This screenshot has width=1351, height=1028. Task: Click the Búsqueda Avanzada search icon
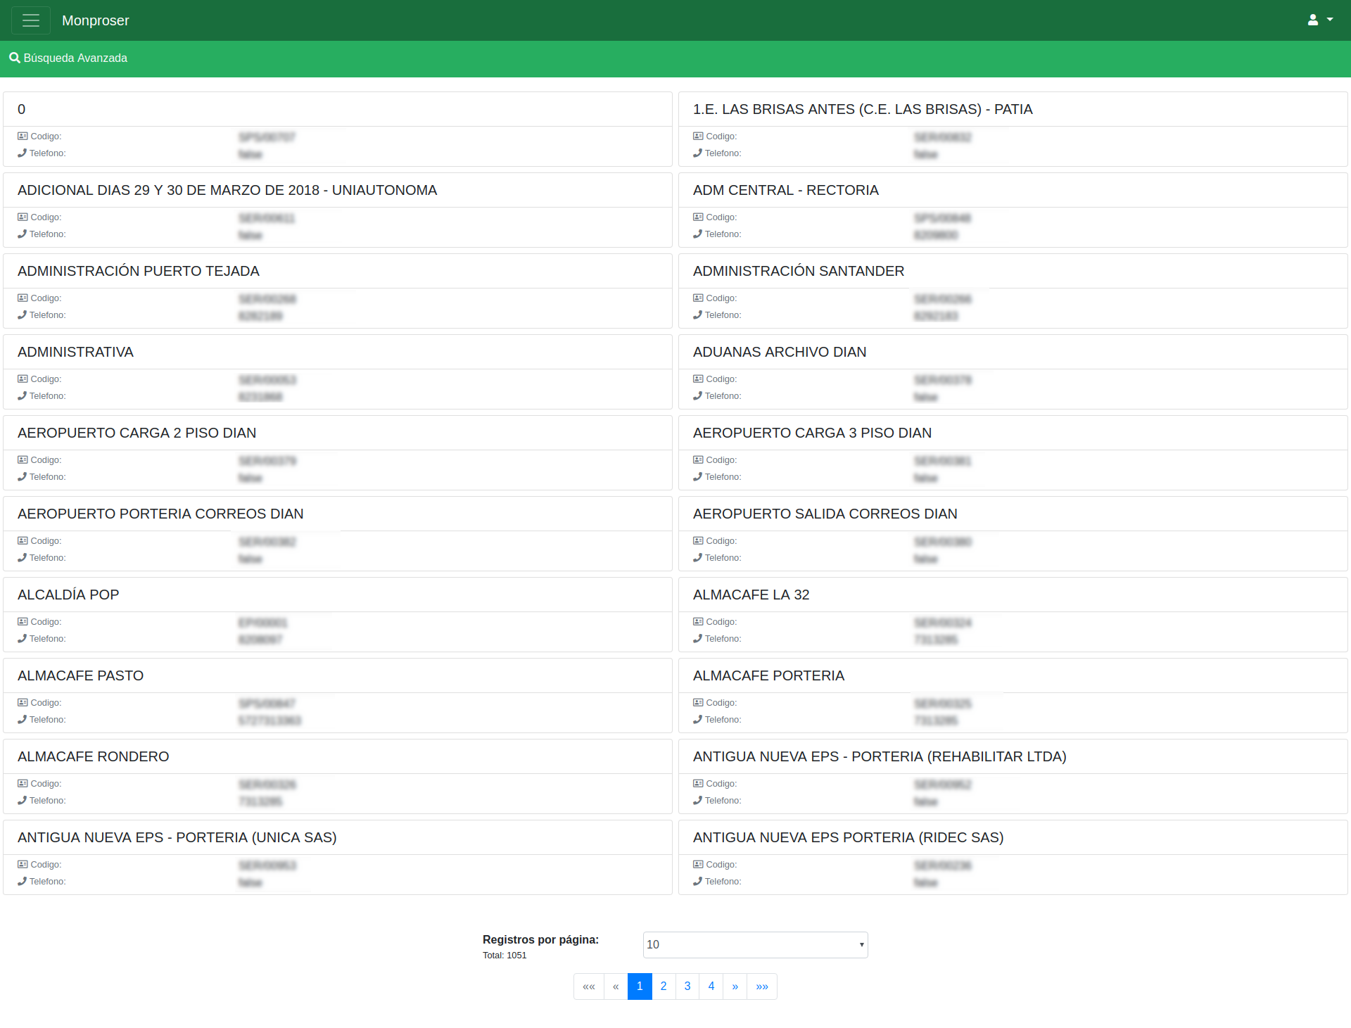click(x=14, y=58)
